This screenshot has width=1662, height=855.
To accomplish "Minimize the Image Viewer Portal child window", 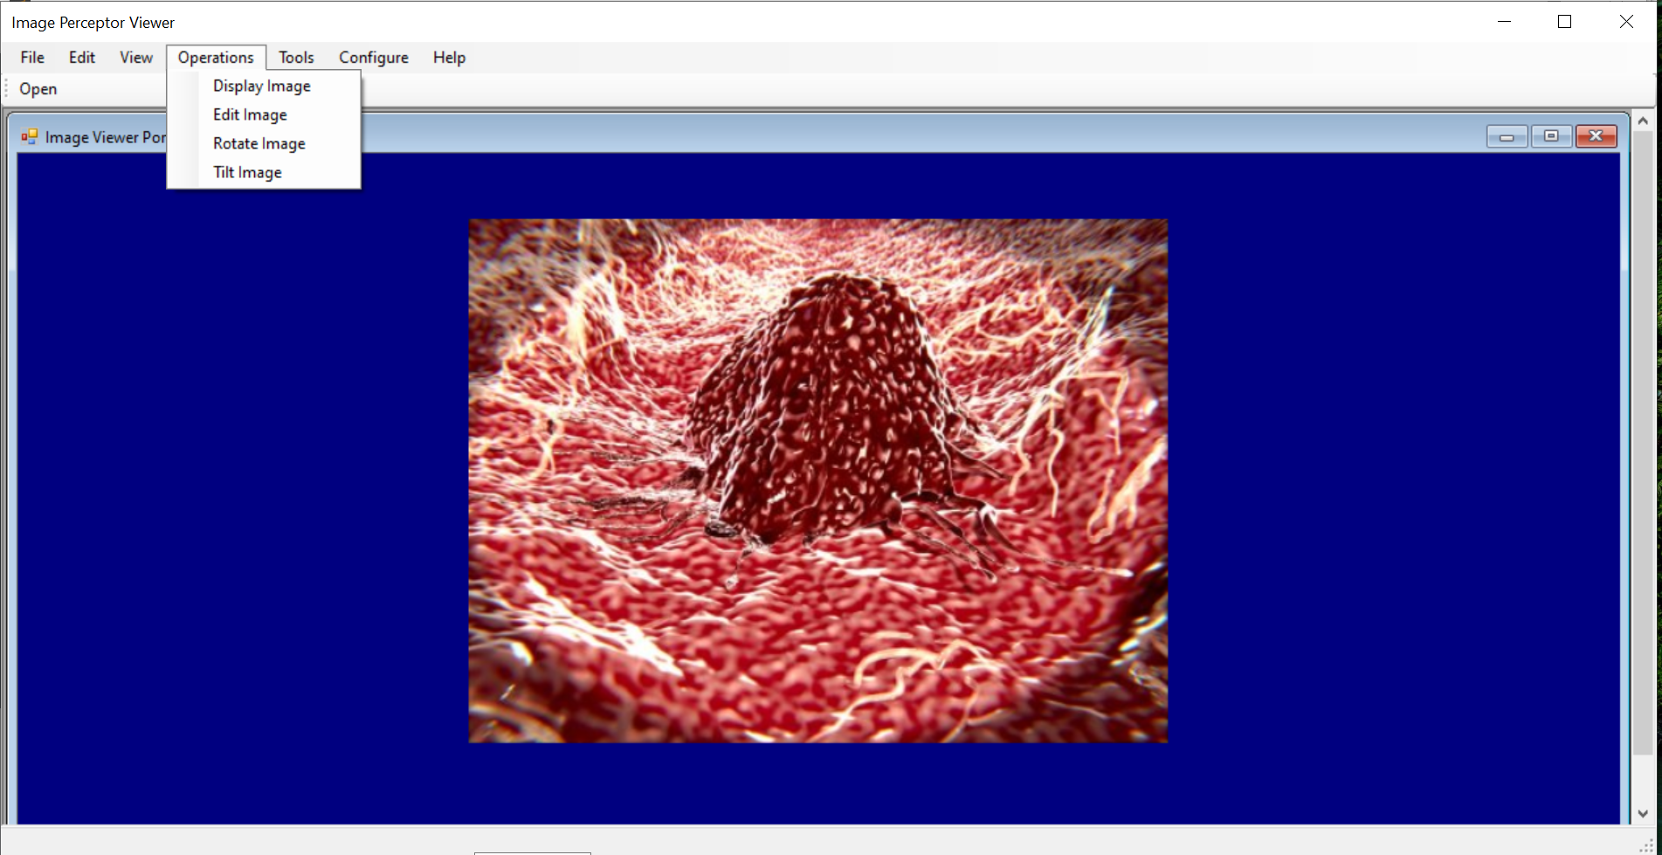I will point(1507,136).
